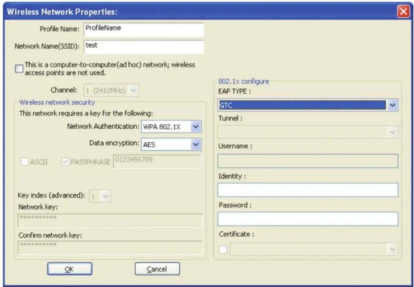This screenshot has width=414, height=287.
Task: Click the "802.1x configure" group label
Action: [244, 82]
